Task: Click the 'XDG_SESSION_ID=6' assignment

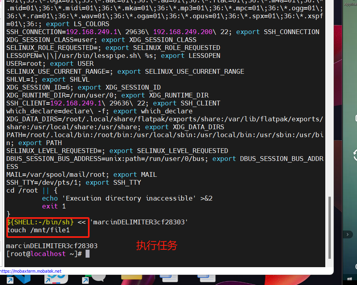Action: pyautogui.click(x=38, y=87)
